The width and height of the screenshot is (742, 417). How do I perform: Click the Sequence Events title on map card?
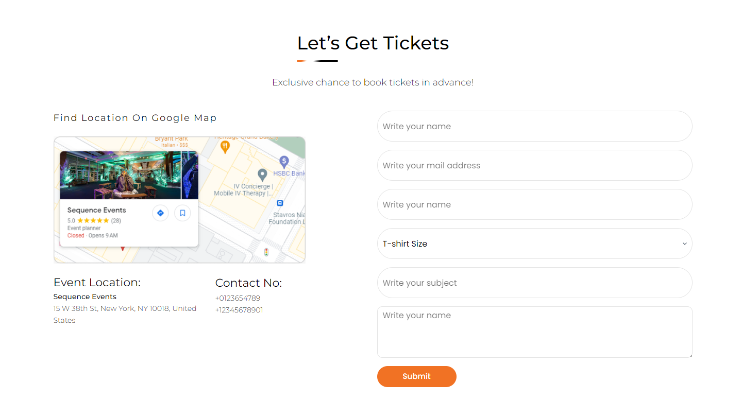point(96,210)
